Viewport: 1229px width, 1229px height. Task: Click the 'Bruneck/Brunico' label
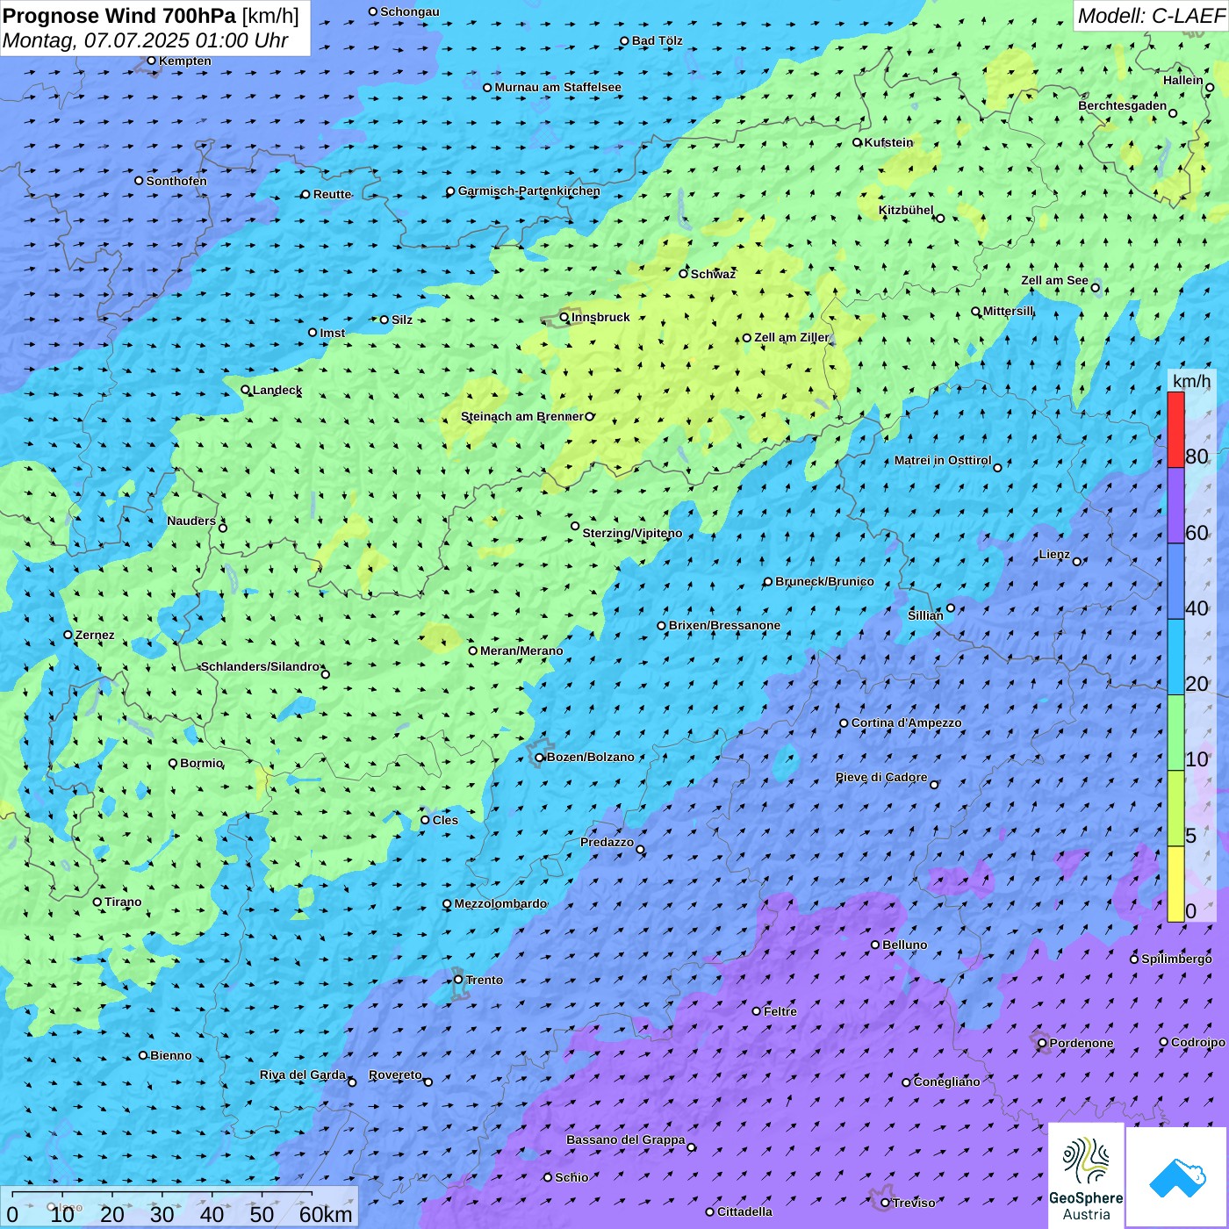(824, 581)
